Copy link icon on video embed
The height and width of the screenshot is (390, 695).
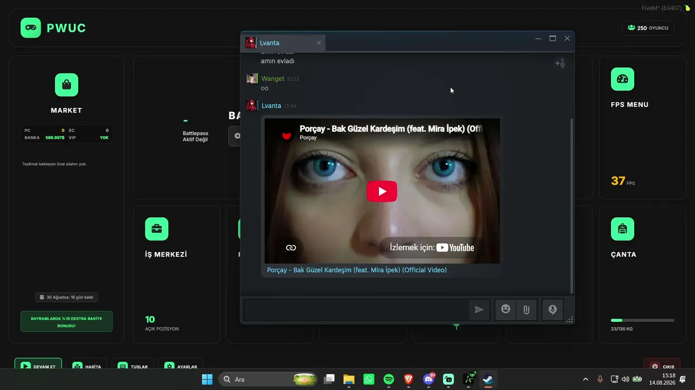(291, 248)
